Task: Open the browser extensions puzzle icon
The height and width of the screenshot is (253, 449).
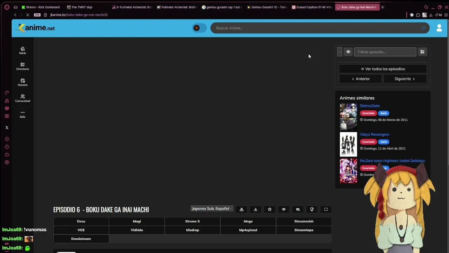Action: tap(418, 15)
